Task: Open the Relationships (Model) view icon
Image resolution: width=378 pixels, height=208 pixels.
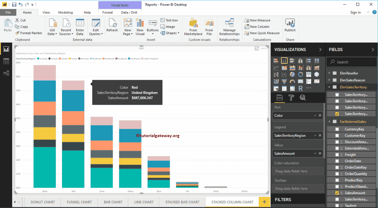Action: click(6, 73)
